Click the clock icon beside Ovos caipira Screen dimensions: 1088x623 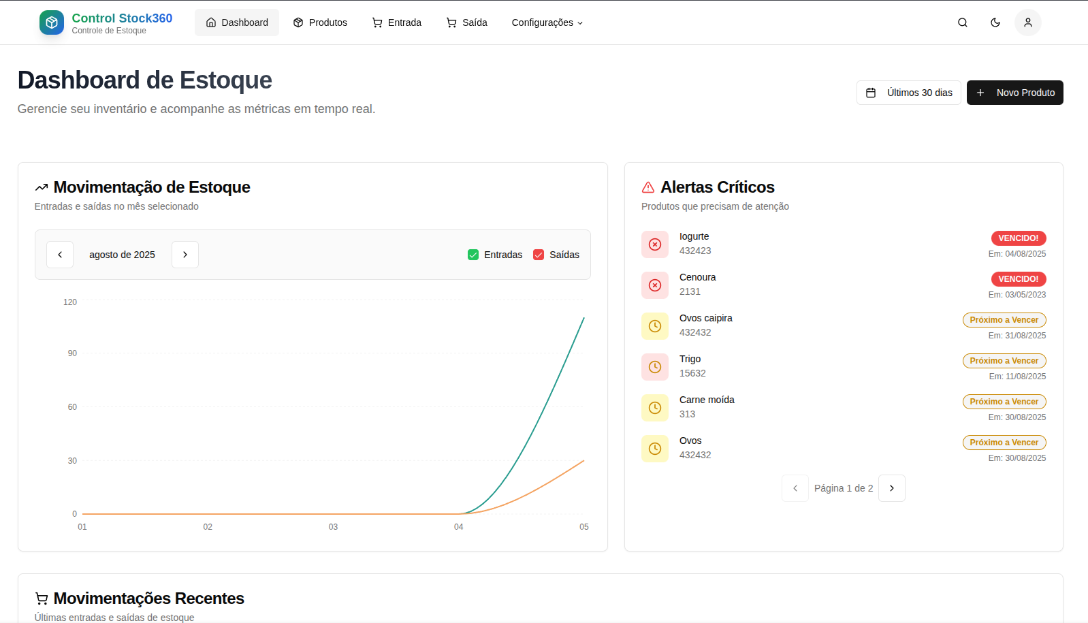pos(654,326)
